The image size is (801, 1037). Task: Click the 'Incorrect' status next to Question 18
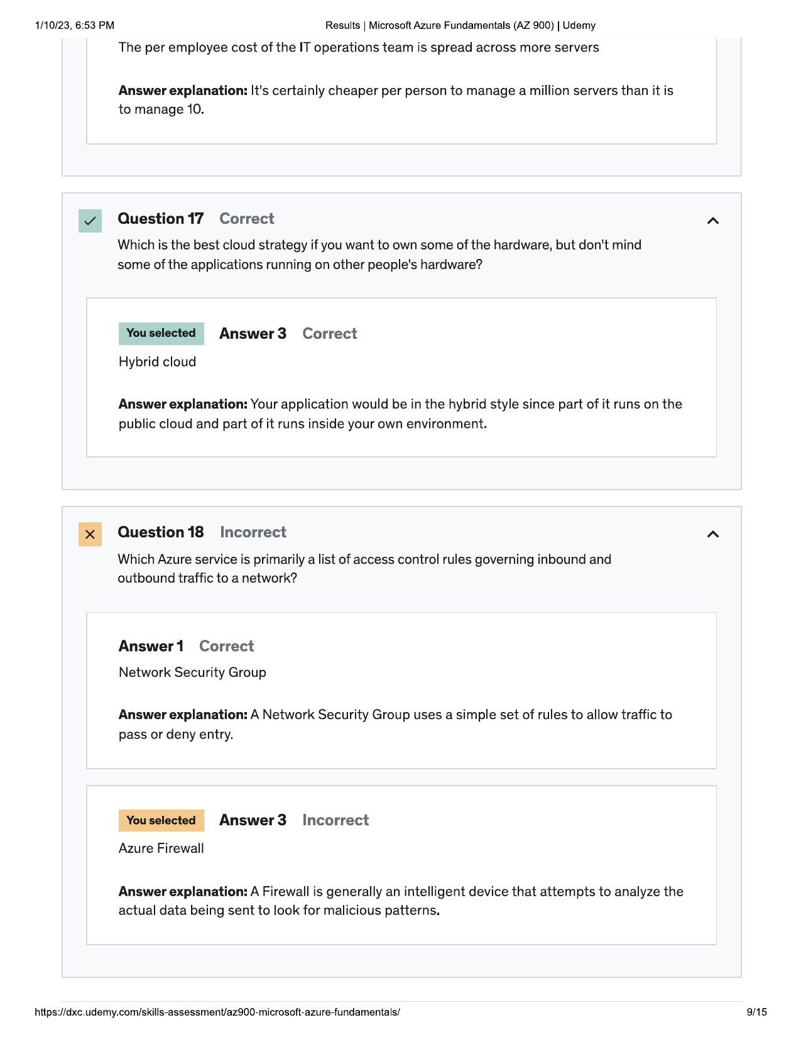[x=253, y=532]
